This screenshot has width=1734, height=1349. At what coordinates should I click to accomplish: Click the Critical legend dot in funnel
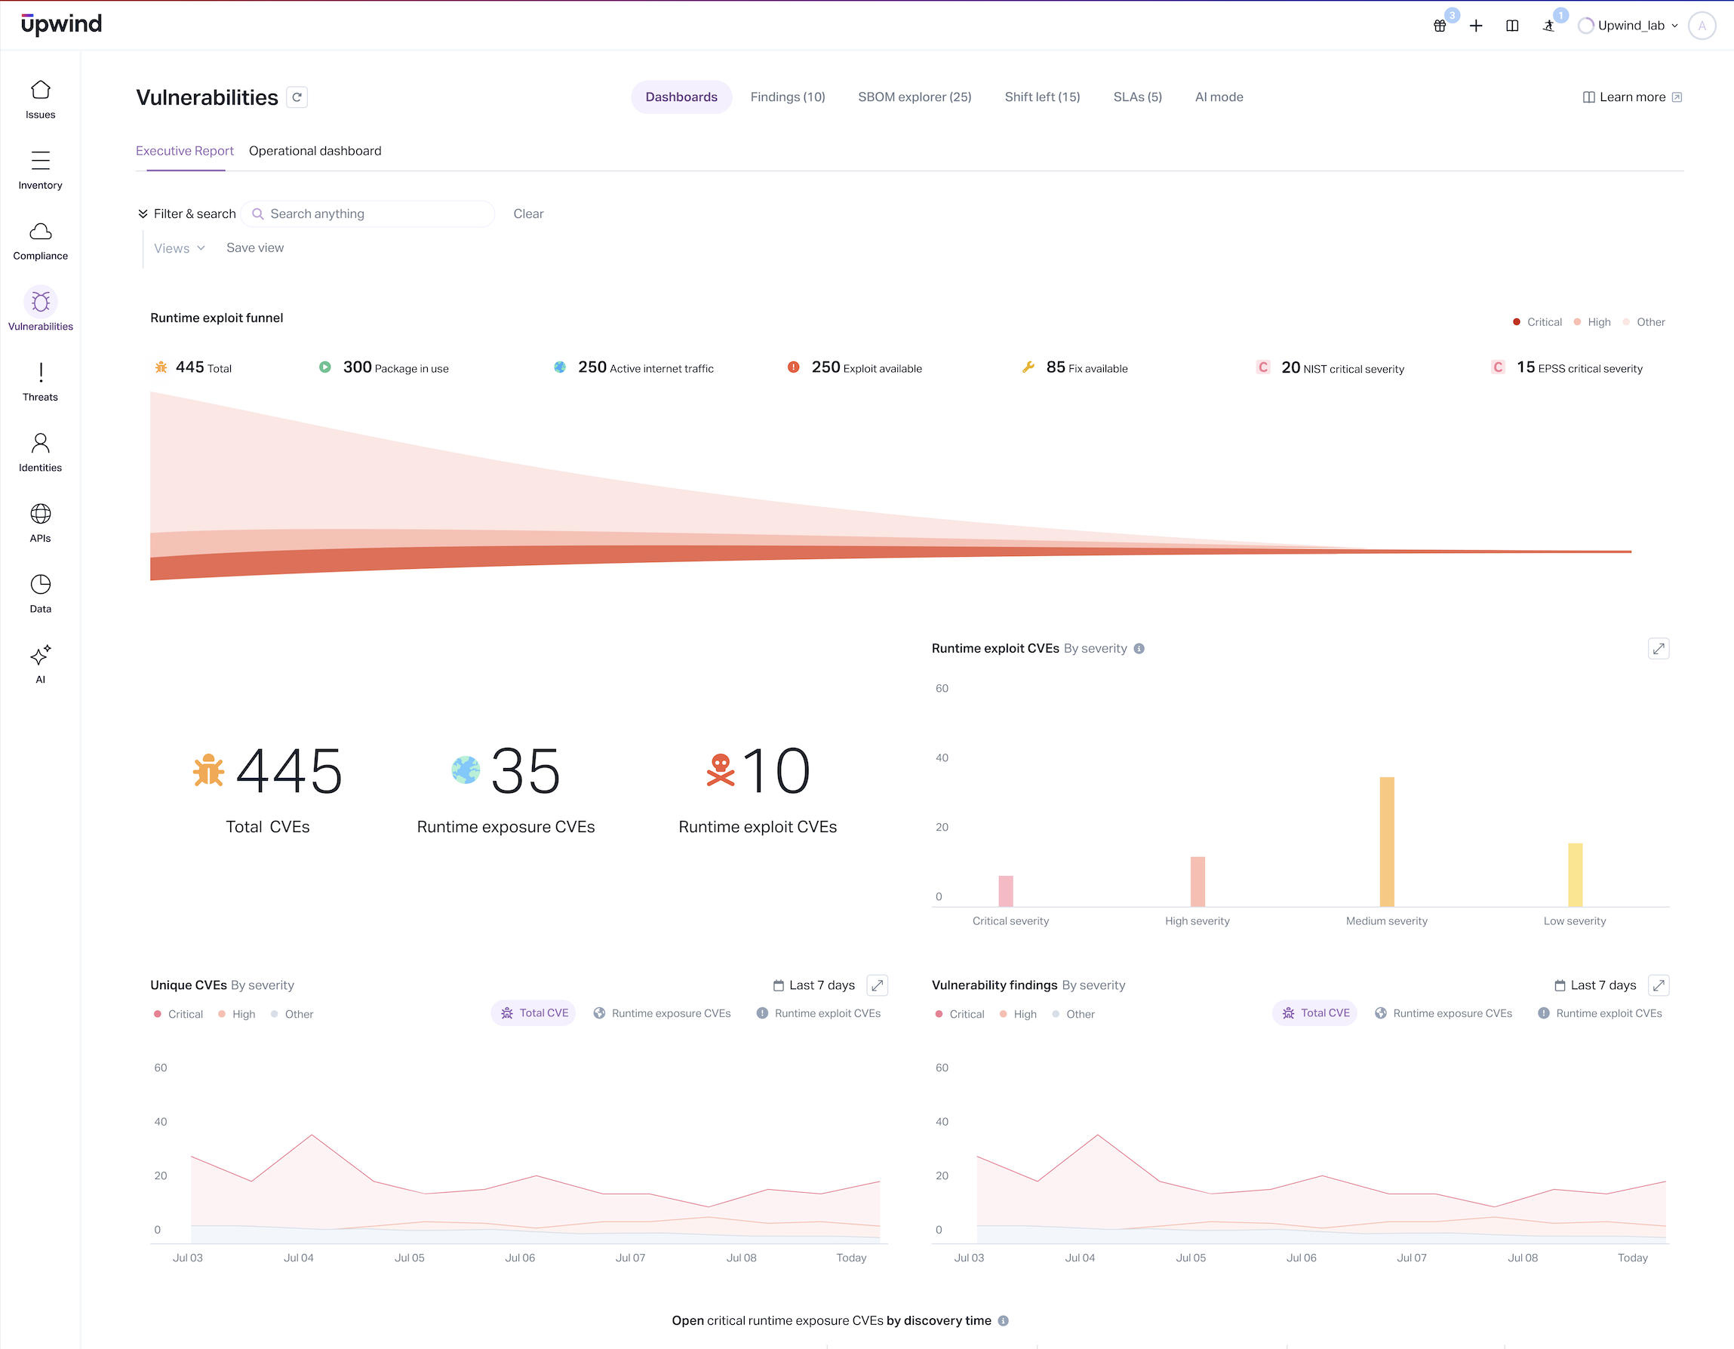1517,321
